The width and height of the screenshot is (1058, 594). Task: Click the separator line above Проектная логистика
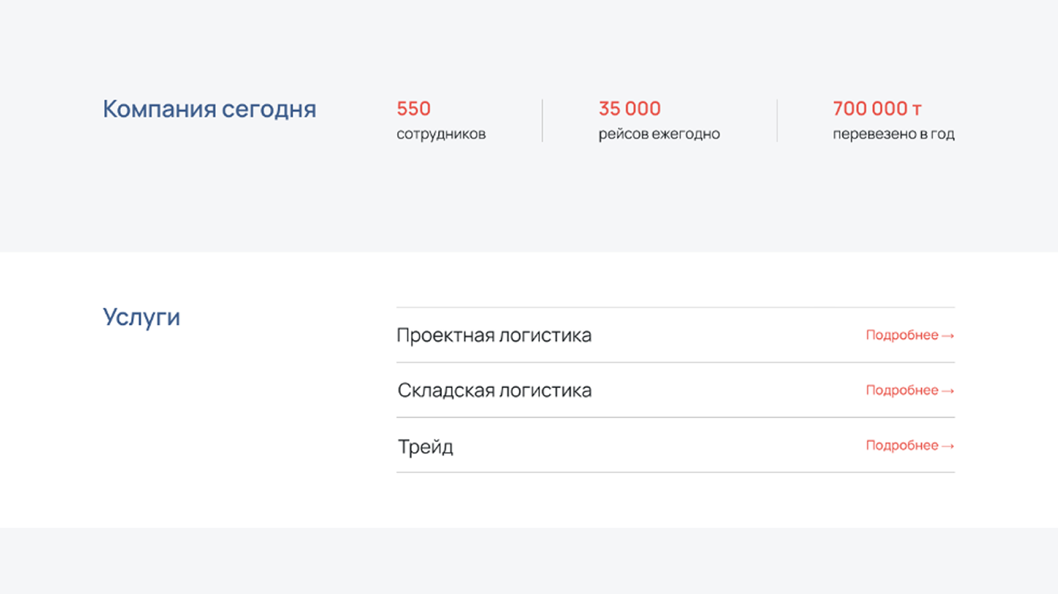pyautogui.click(x=675, y=308)
